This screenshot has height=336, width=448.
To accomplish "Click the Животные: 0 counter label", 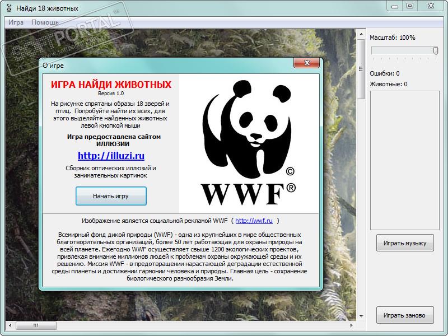I will [389, 84].
